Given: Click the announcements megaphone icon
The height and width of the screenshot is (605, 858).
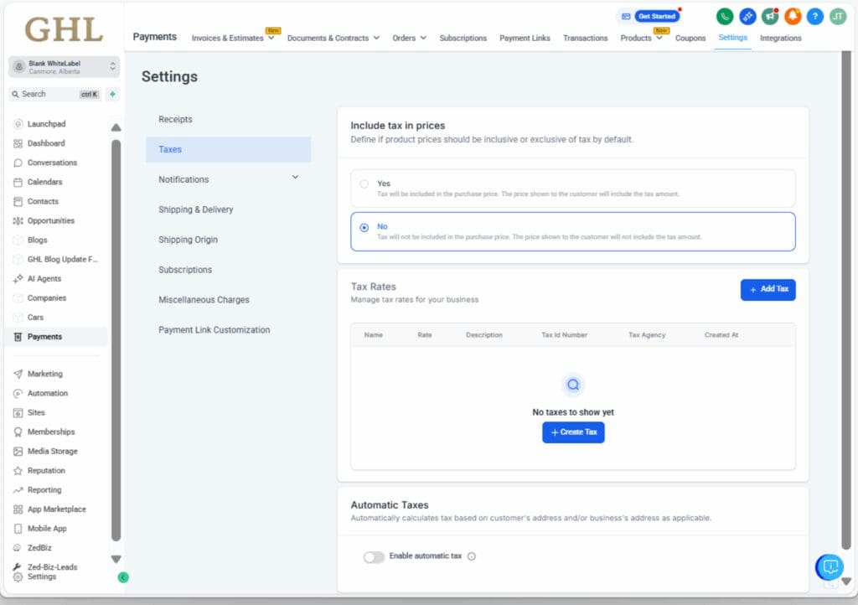Looking at the screenshot, I should coord(771,16).
